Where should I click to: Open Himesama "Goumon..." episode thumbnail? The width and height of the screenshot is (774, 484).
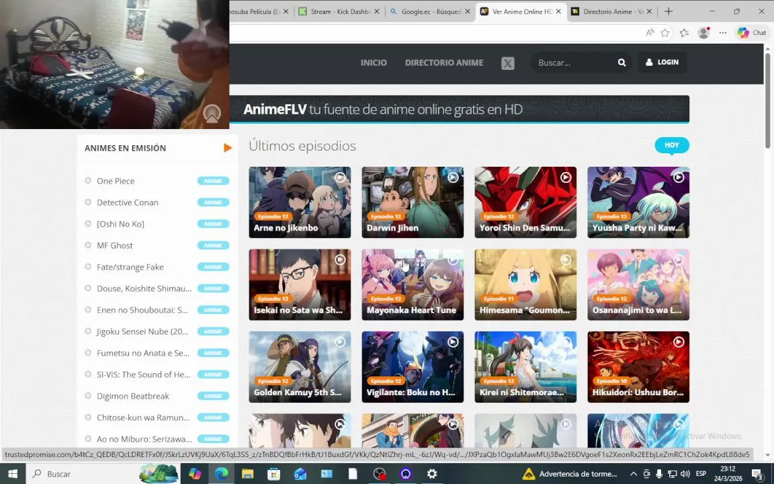(x=525, y=284)
